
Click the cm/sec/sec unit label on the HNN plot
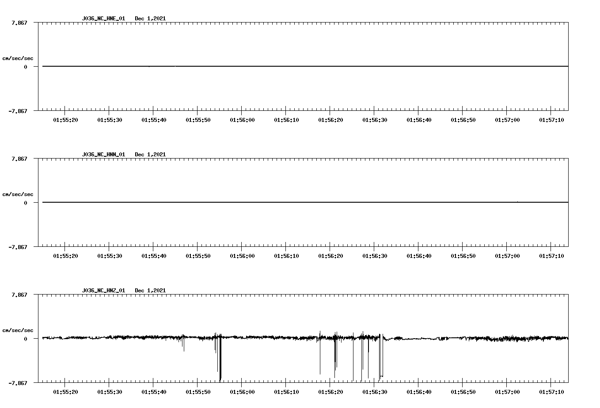click(x=18, y=194)
